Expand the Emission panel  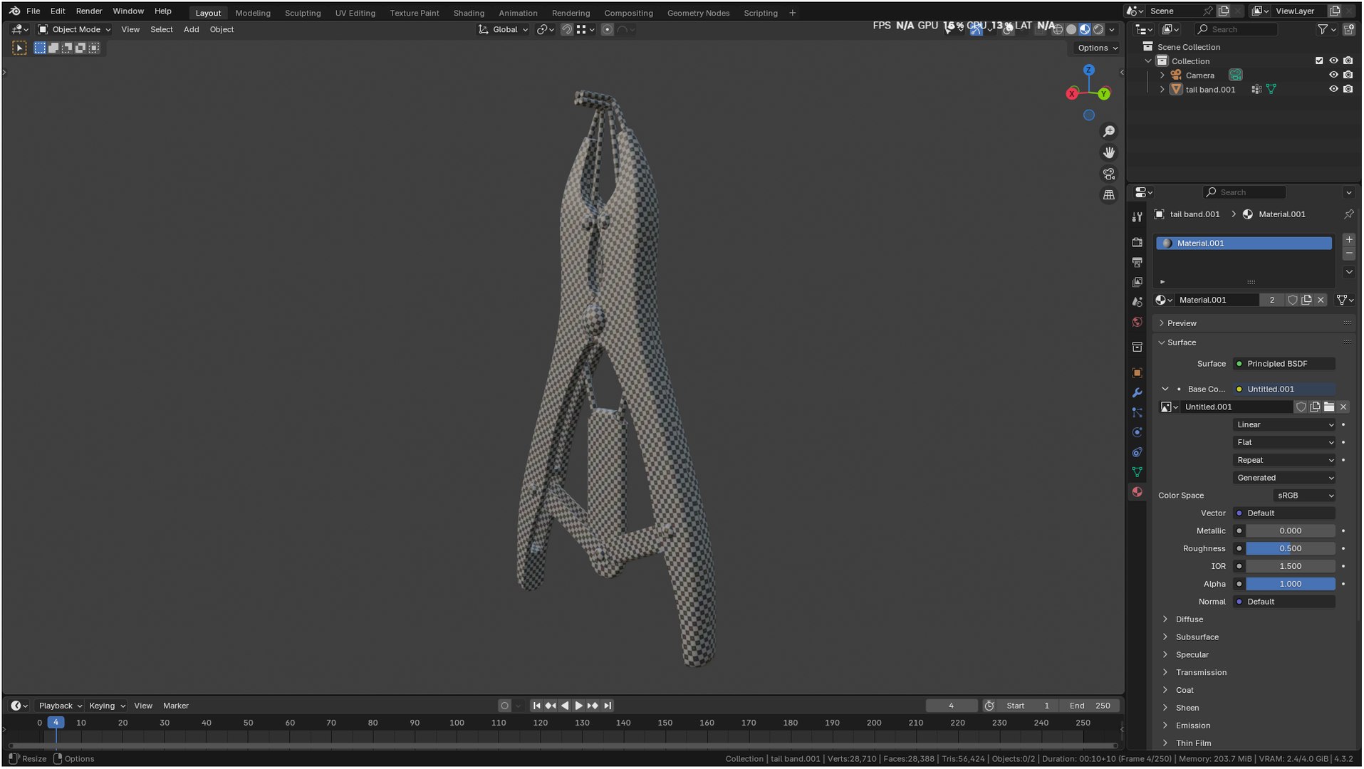tap(1193, 726)
